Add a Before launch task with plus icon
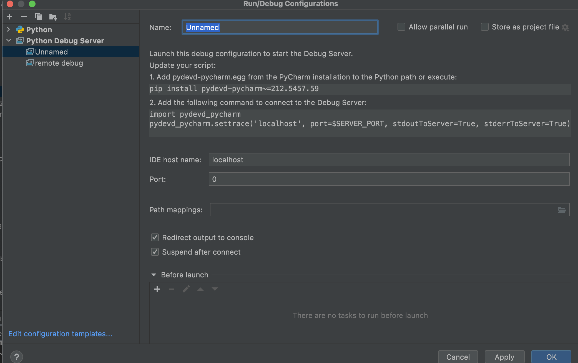 pos(157,289)
